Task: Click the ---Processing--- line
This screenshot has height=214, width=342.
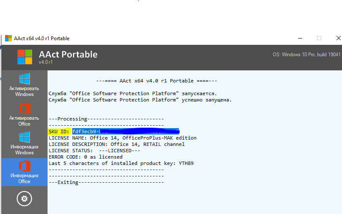Action: [x=106, y=119]
